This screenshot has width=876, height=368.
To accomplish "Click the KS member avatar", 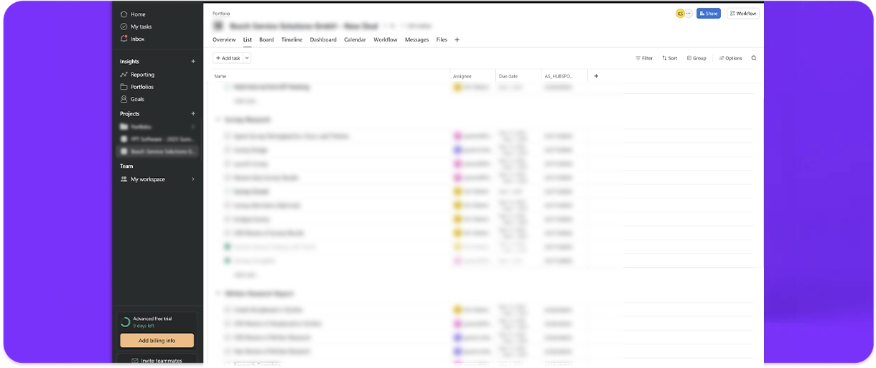I will [680, 14].
